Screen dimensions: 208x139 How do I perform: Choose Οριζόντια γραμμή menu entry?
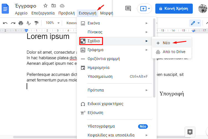pos(115,59)
